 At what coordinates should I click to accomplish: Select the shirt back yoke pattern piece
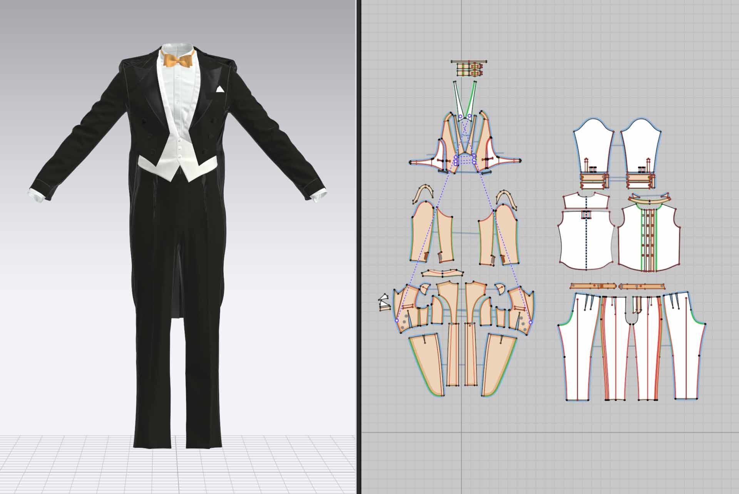click(x=576, y=201)
